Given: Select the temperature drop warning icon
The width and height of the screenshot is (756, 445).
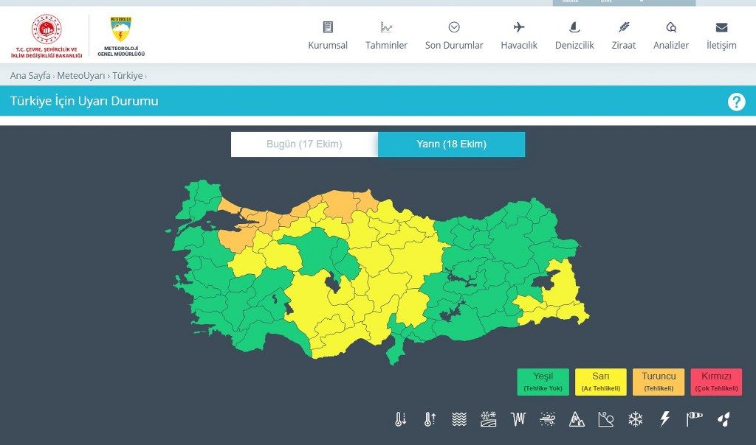Looking at the screenshot, I should tap(401, 419).
